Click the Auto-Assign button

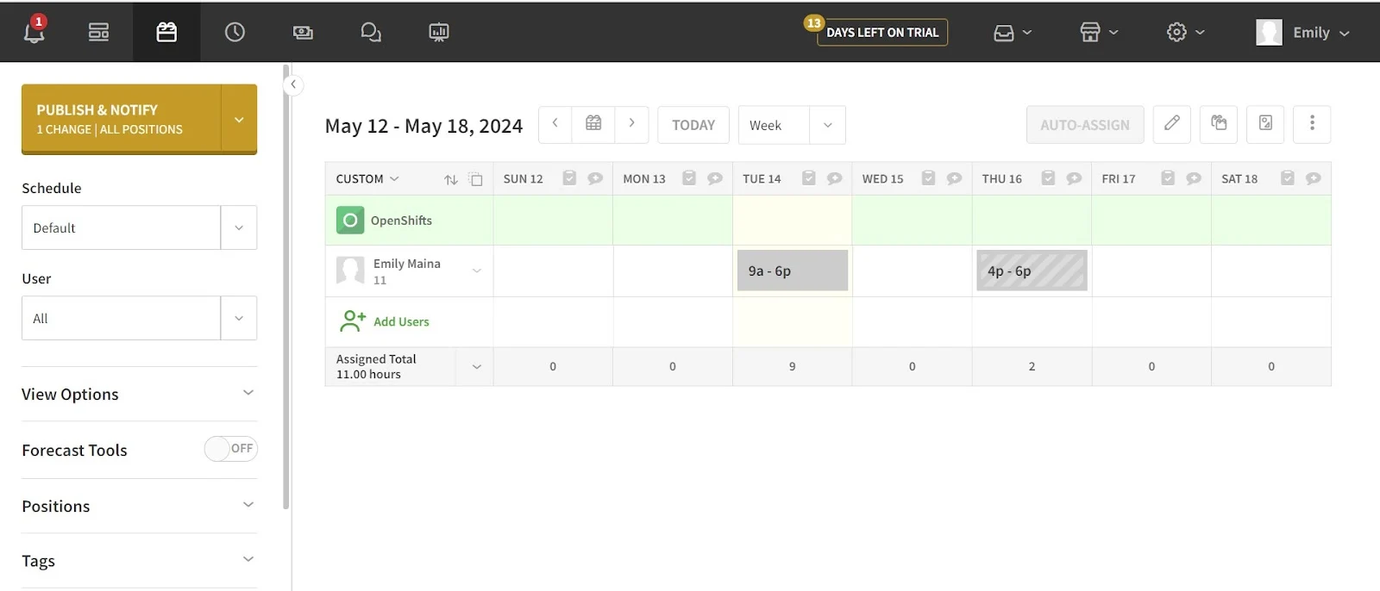[x=1085, y=125]
